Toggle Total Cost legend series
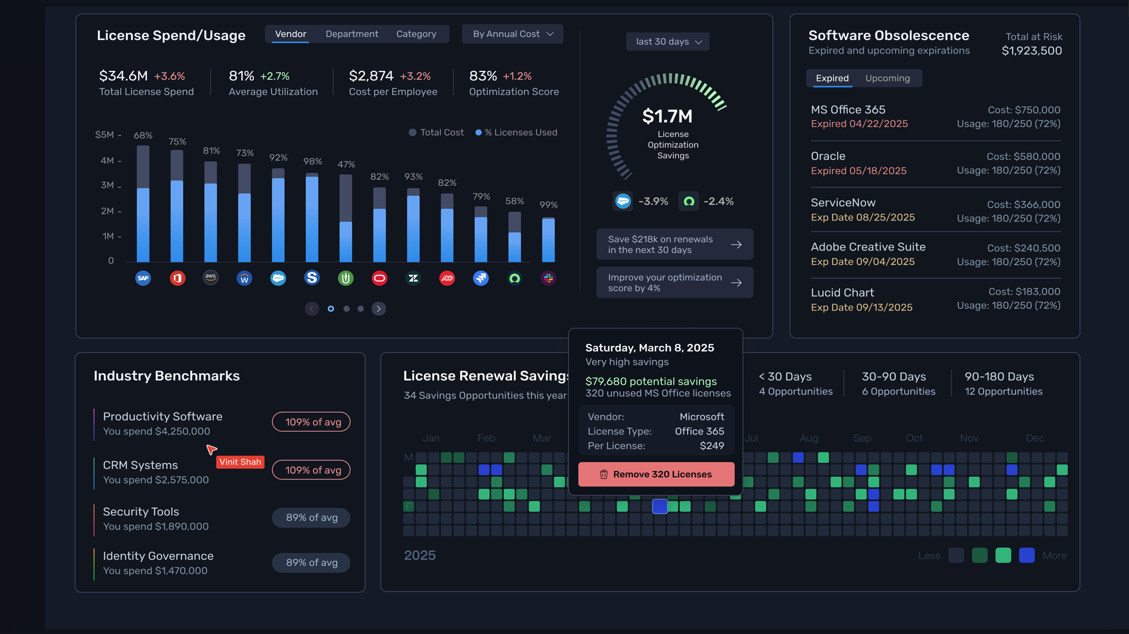This screenshot has height=634, width=1129. 436,132
